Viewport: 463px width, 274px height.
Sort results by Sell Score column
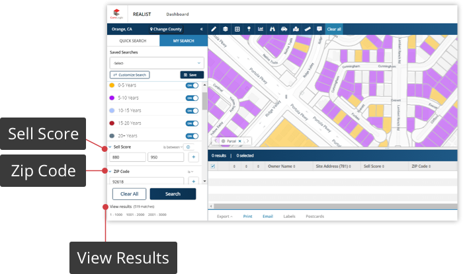pyautogui.click(x=374, y=166)
